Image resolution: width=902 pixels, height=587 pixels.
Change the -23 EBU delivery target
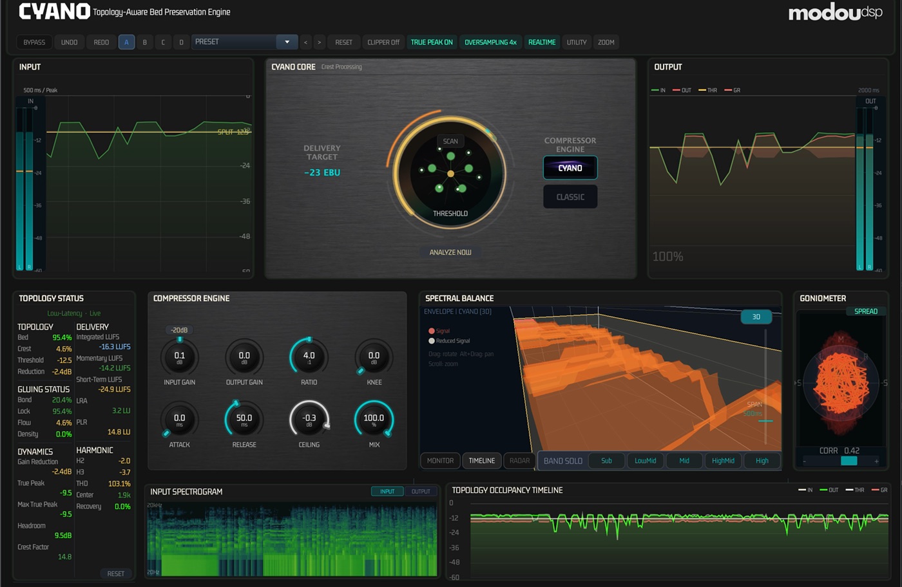point(322,172)
